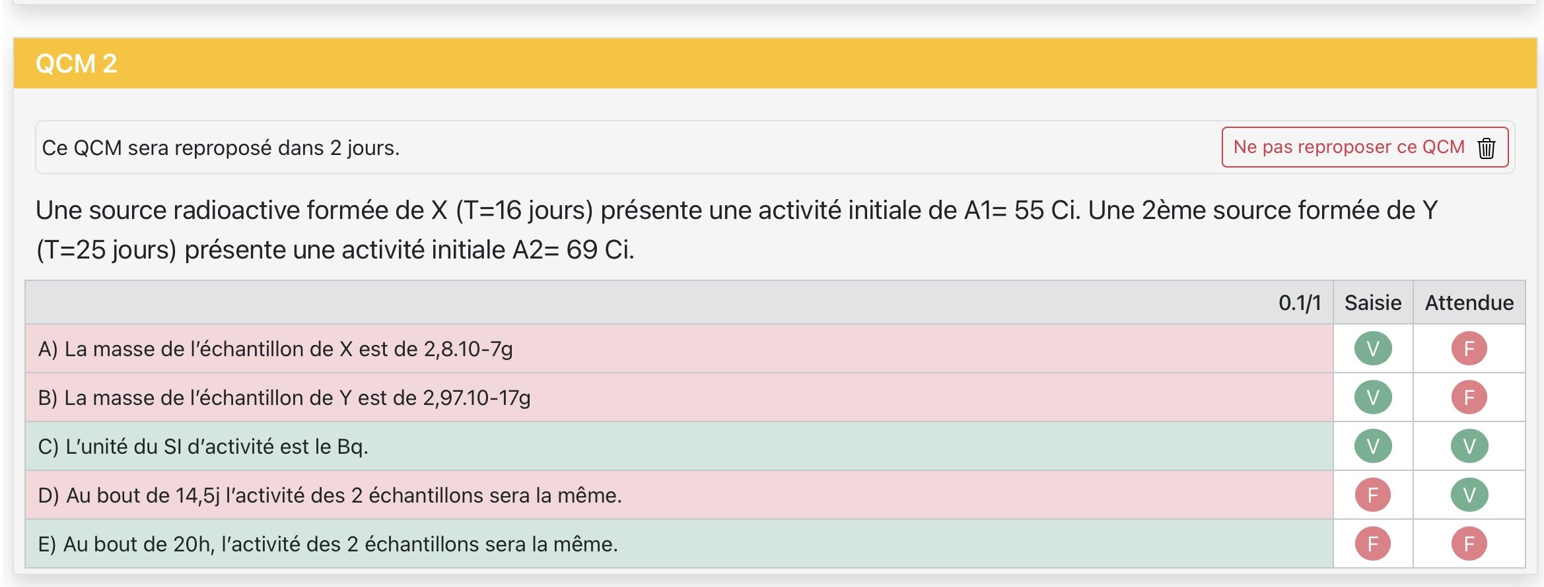Click the red F entered for answer D
Image resolution: width=1544 pixels, height=587 pixels.
(x=1373, y=495)
